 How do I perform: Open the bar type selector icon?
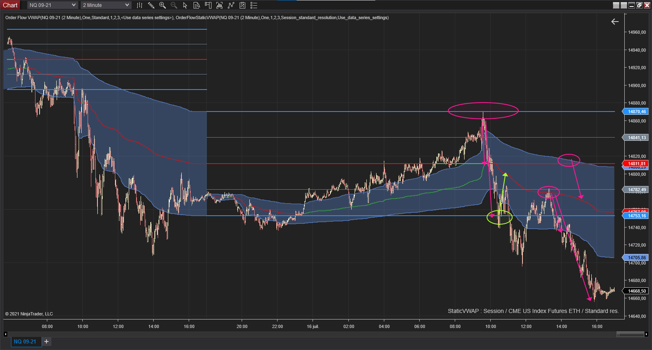139,5
